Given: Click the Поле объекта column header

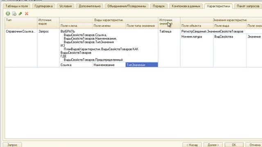Looking at the screenshot, I should pos(196,26).
